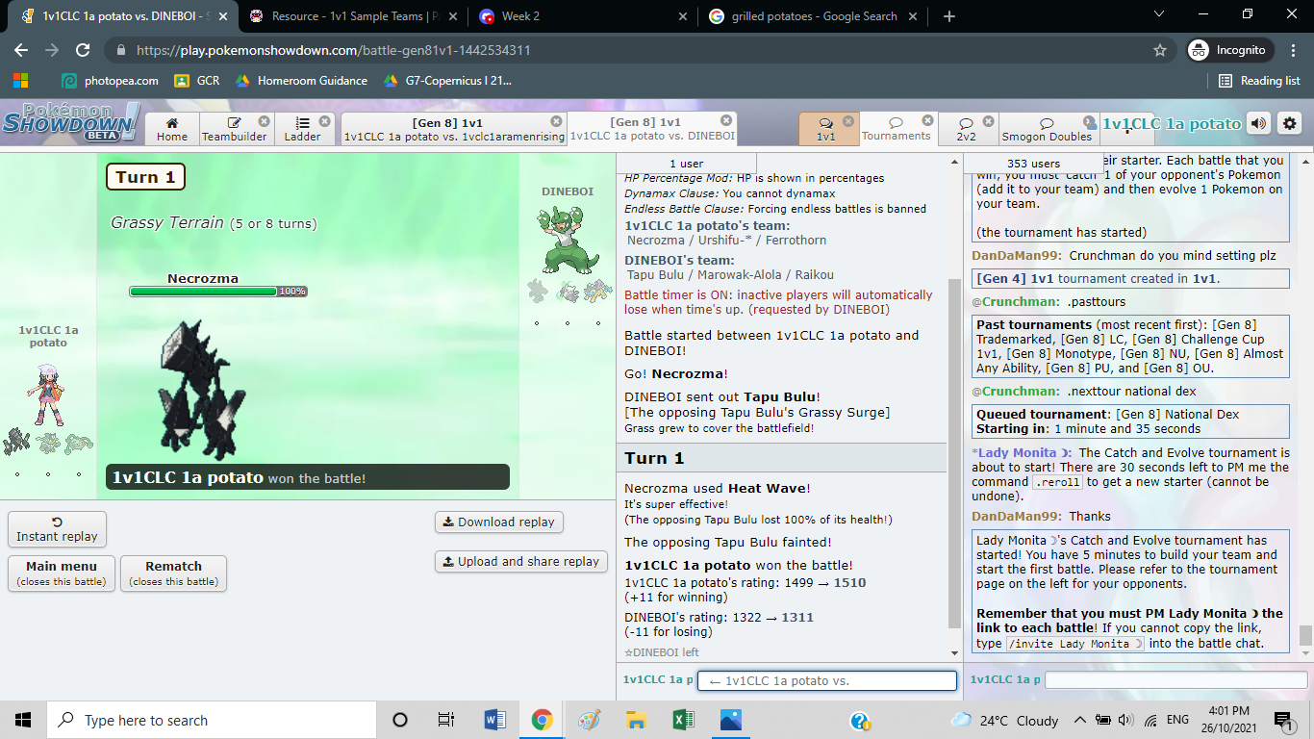
Task: Reload the page
Action: [x=83, y=50]
